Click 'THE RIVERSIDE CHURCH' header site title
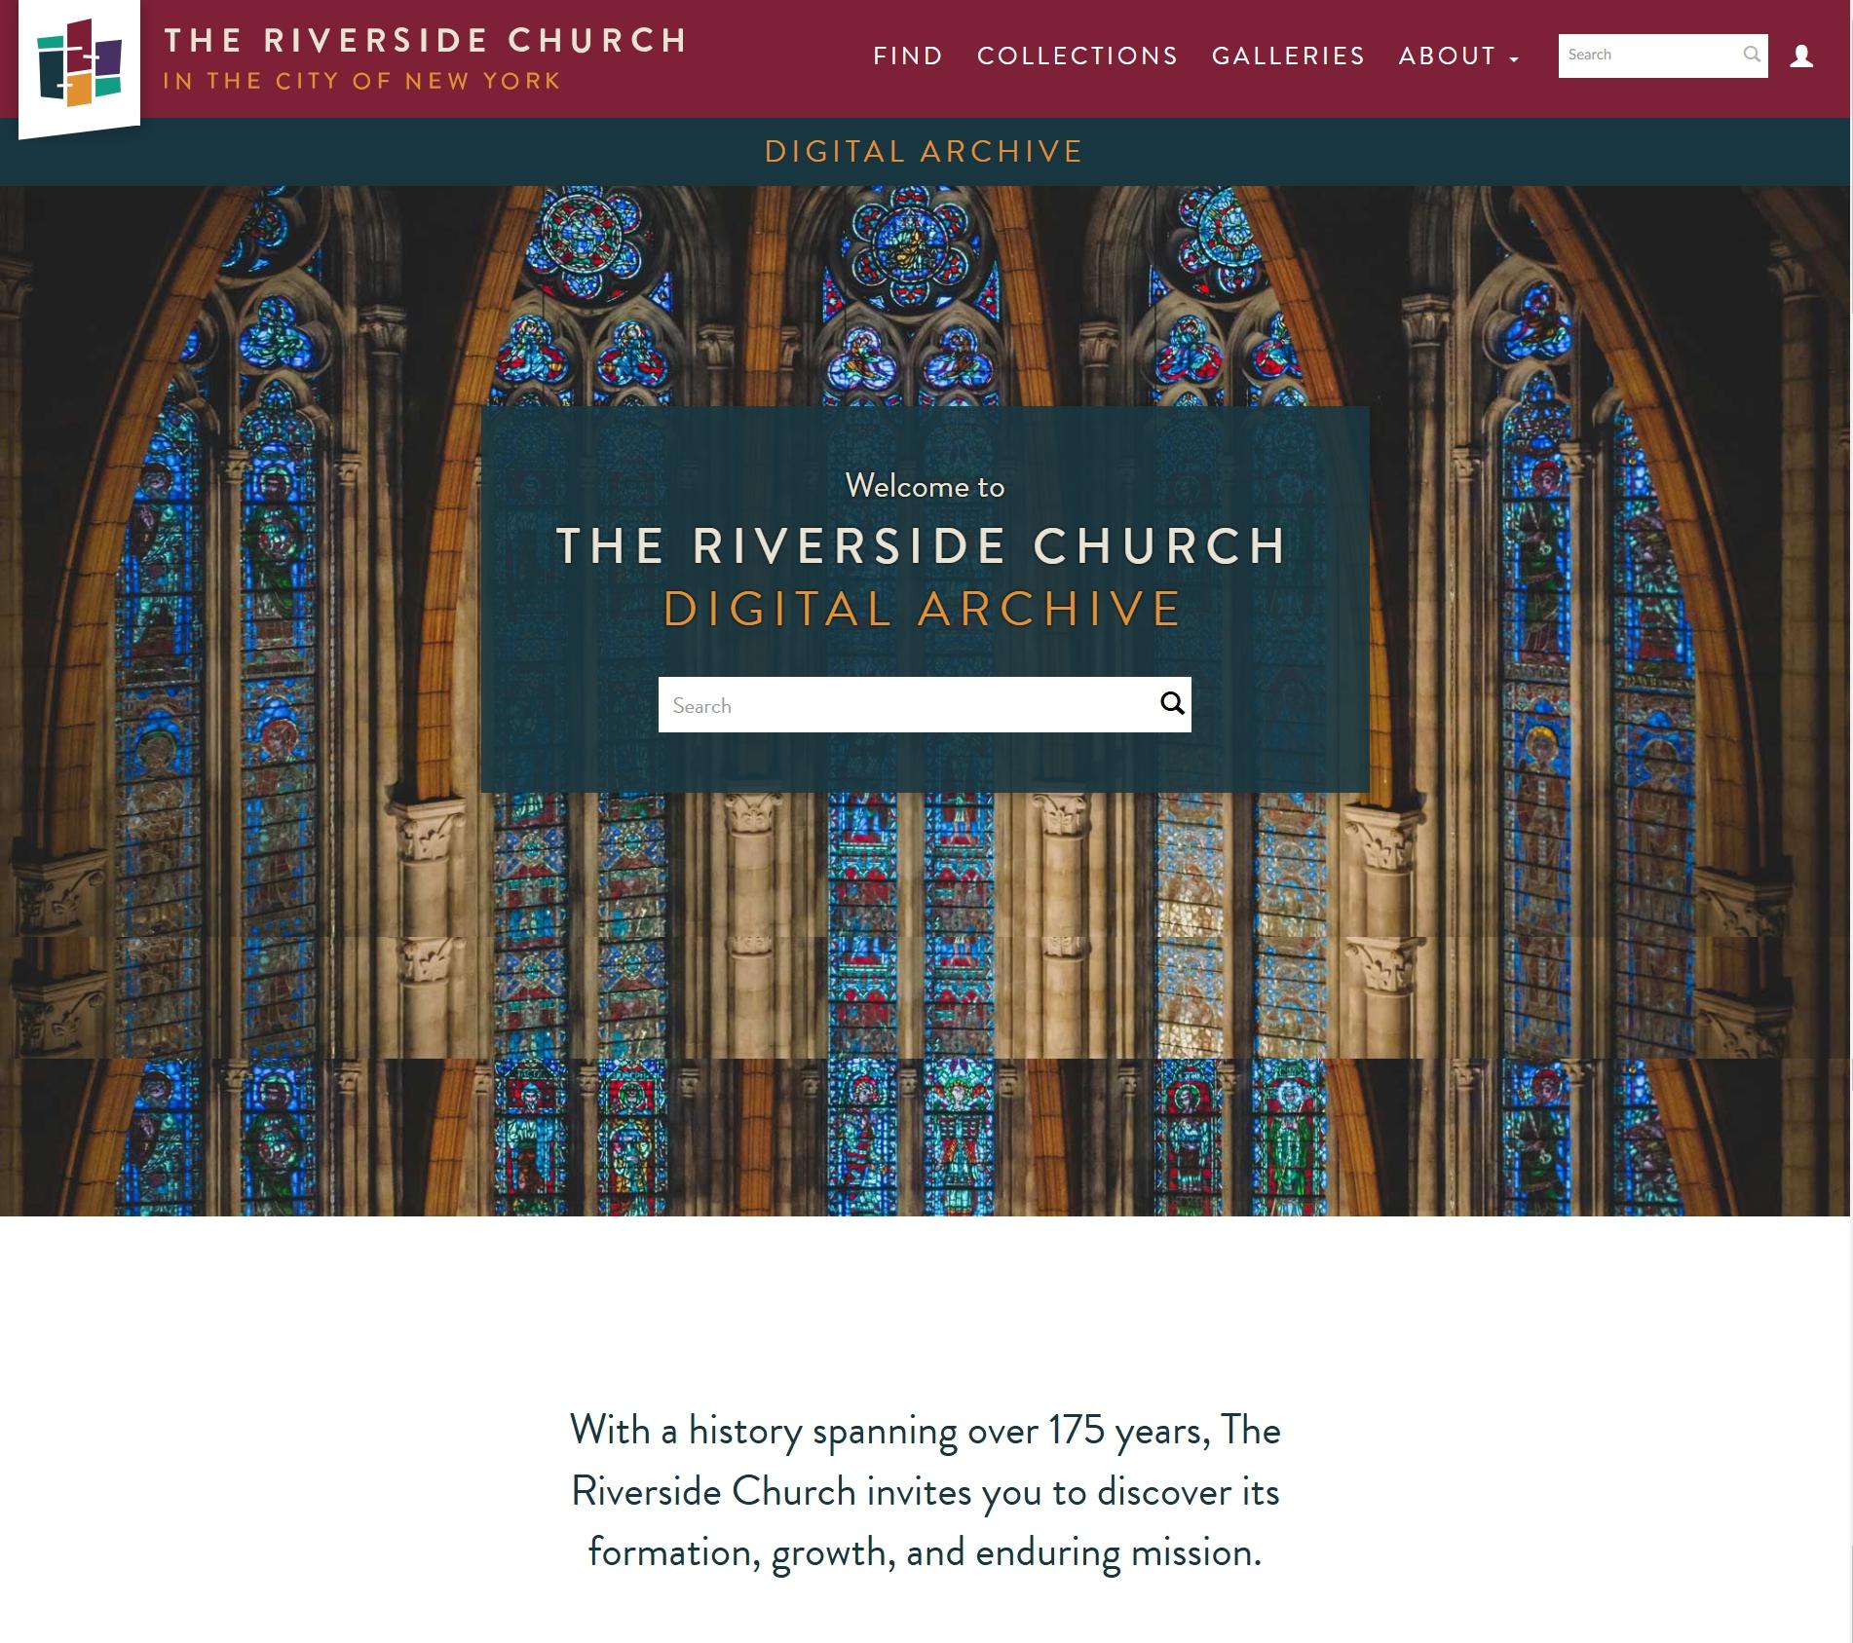 click(x=426, y=40)
